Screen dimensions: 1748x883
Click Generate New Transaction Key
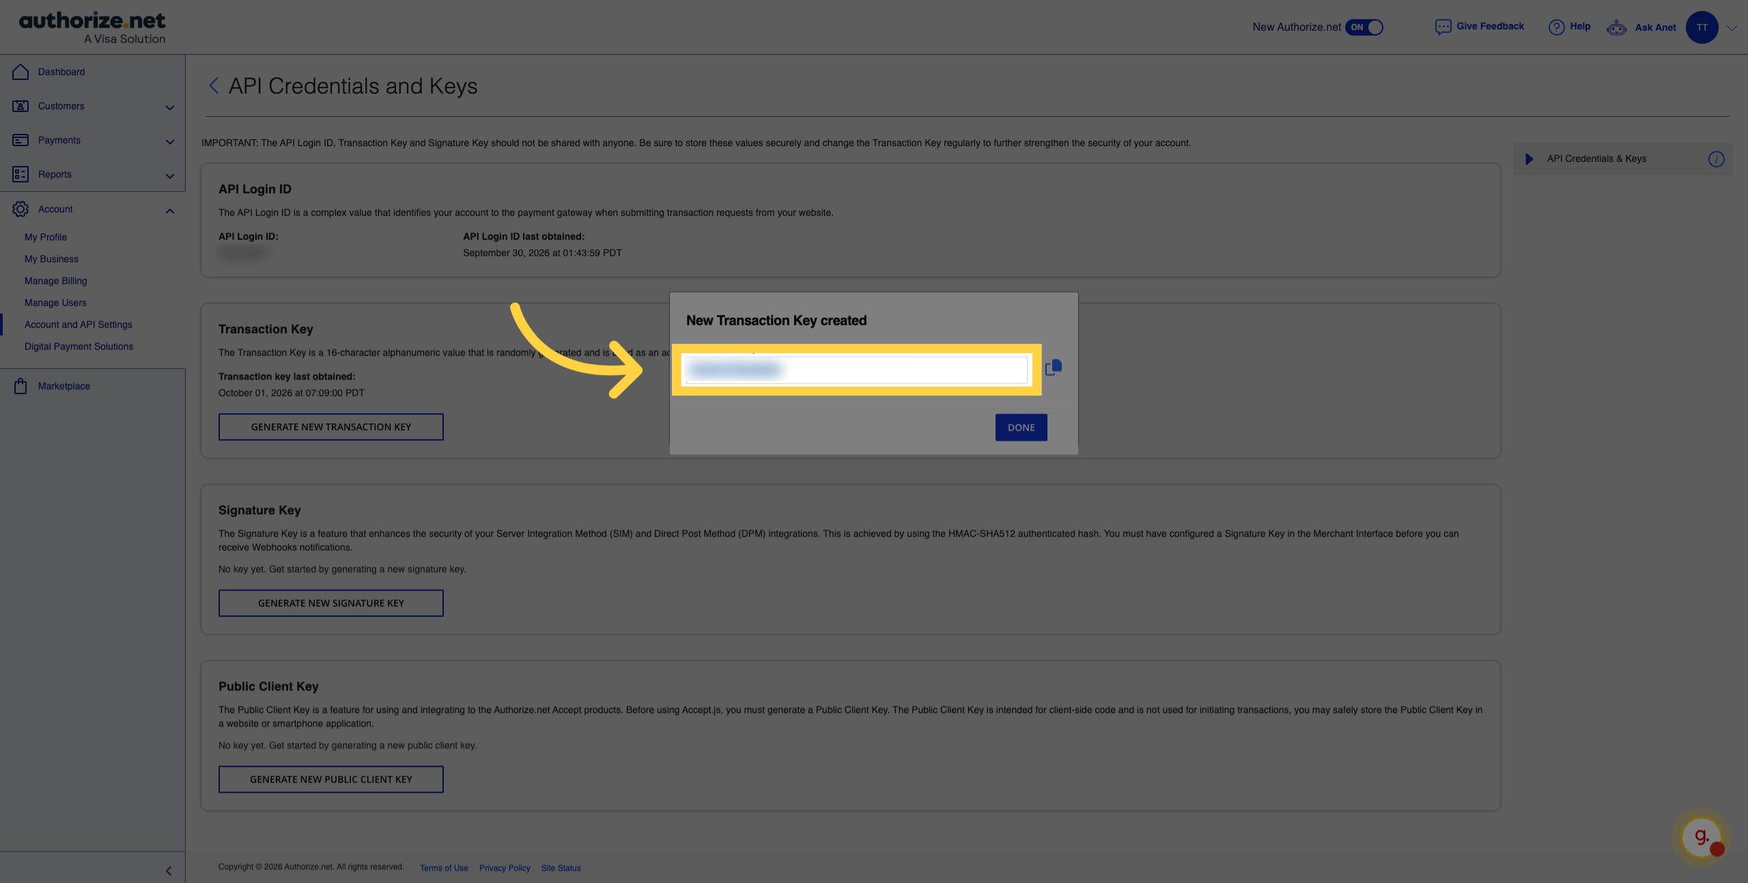[331, 427]
